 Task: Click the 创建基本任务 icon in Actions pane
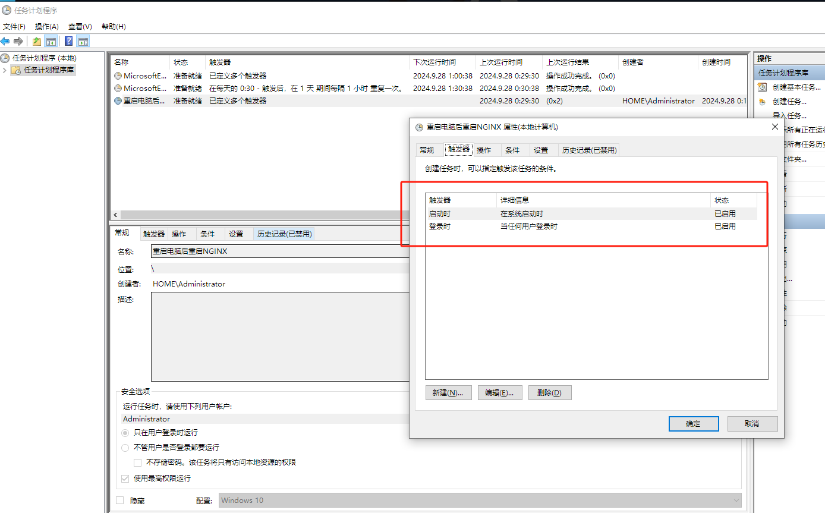(763, 87)
